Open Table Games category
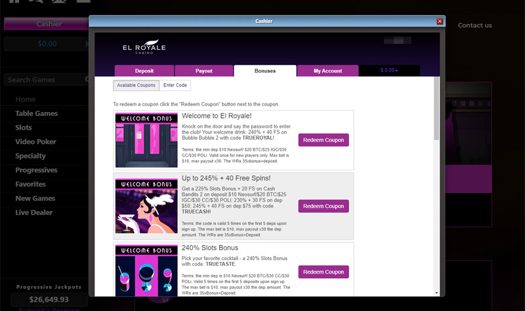Image resolution: width=525 pixels, height=311 pixels. click(37, 113)
